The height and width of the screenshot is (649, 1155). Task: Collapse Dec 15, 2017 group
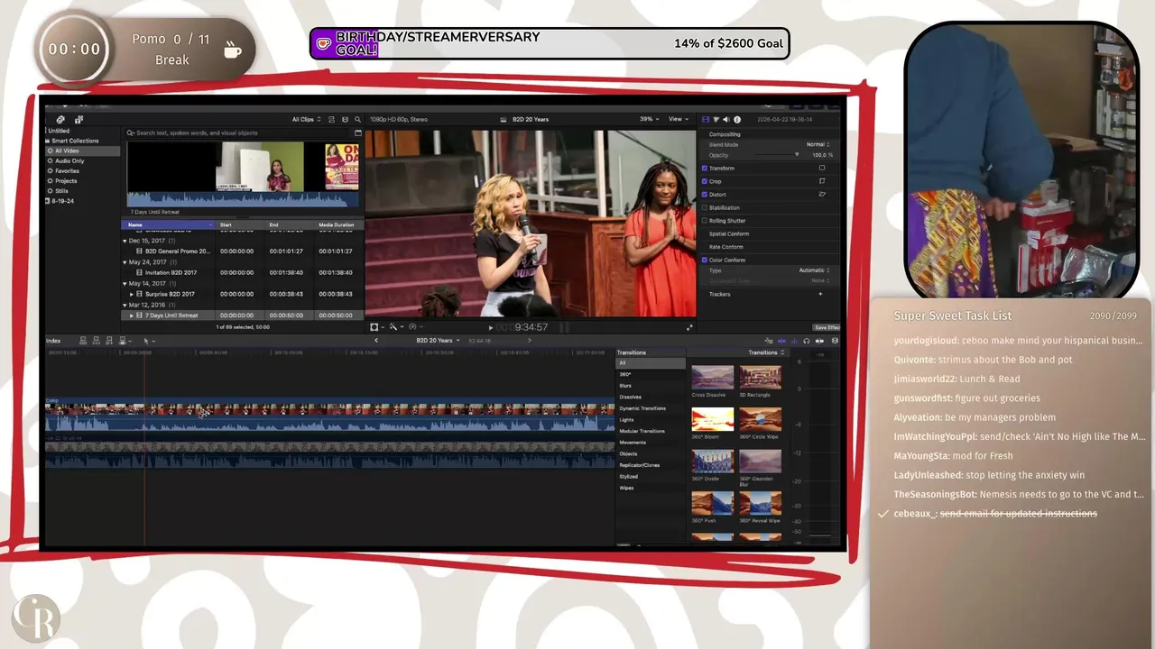click(125, 241)
